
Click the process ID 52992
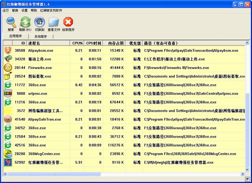pyautogui.click(x=20, y=162)
